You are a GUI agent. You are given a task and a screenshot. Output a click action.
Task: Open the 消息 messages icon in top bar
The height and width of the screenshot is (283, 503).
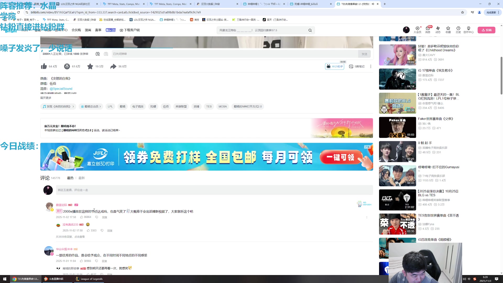427,29
